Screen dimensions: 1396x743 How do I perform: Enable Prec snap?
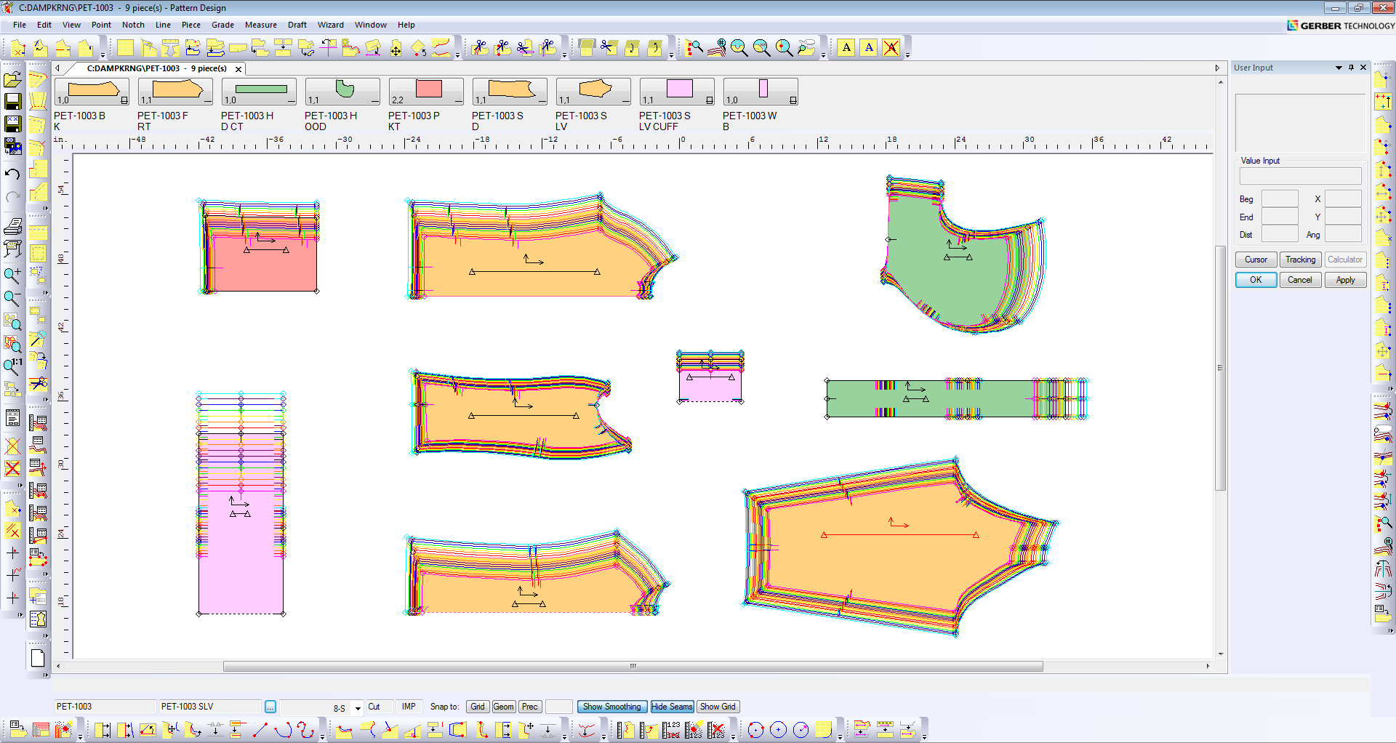(530, 707)
